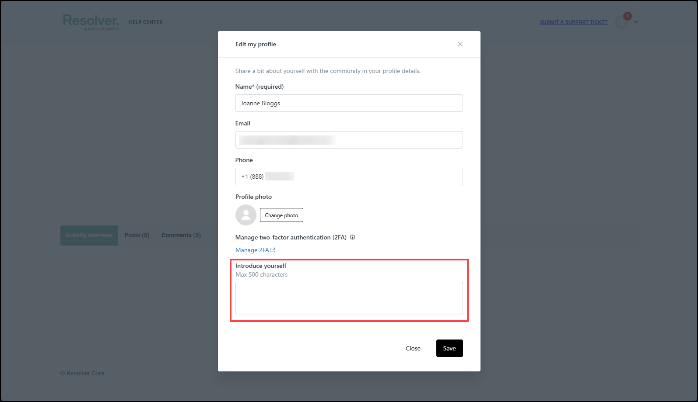
Task: Click the default profile photo avatar
Action: point(246,215)
